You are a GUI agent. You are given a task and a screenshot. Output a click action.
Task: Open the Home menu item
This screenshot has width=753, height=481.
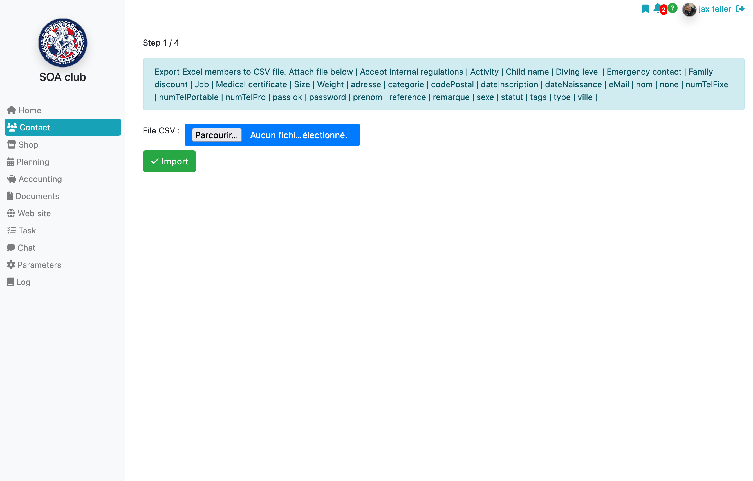(62, 110)
